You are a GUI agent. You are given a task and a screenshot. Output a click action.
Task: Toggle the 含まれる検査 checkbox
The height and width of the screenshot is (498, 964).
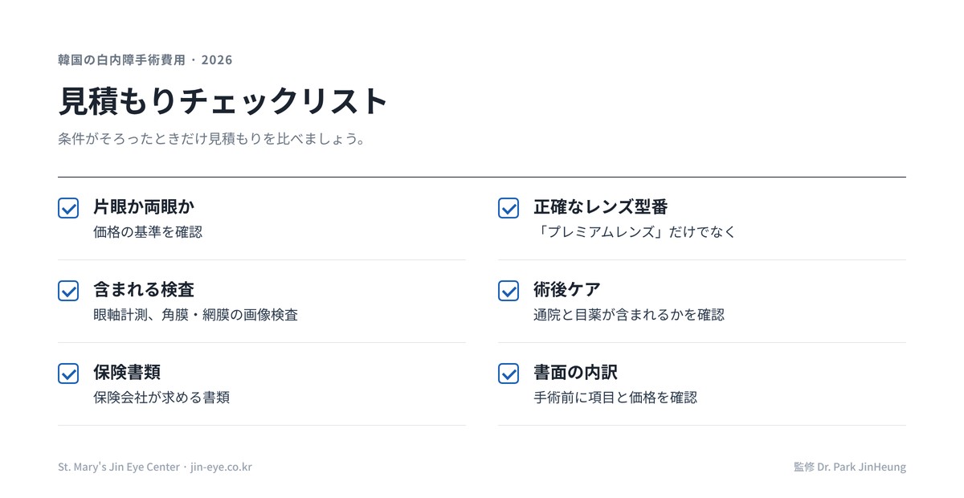pyautogui.click(x=68, y=291)
